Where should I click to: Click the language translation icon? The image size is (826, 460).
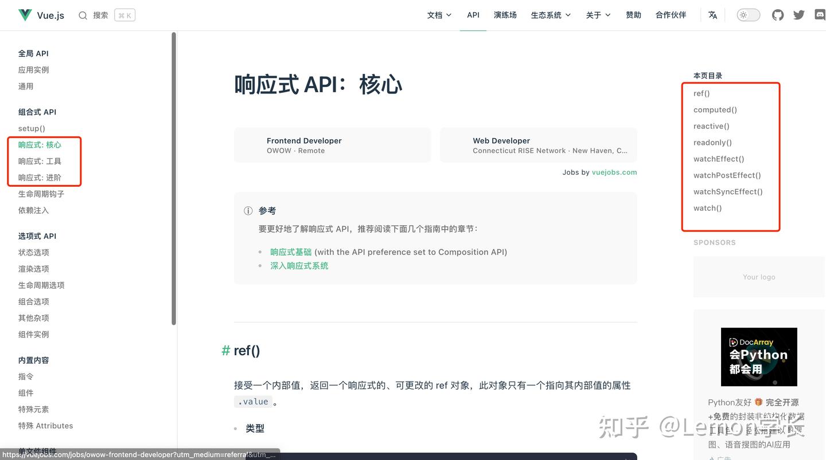click(x=712, y=15)
